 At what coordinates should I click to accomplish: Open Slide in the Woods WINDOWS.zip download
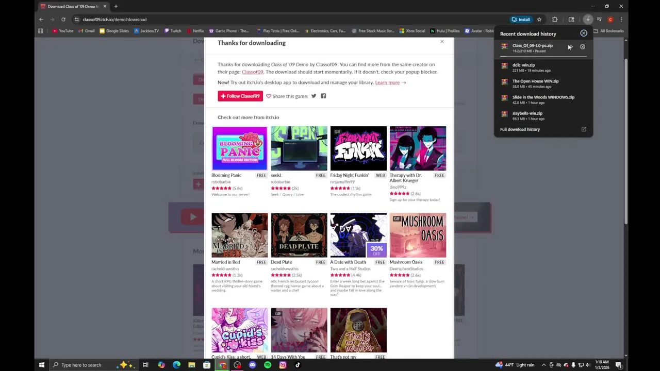(543, 99)
